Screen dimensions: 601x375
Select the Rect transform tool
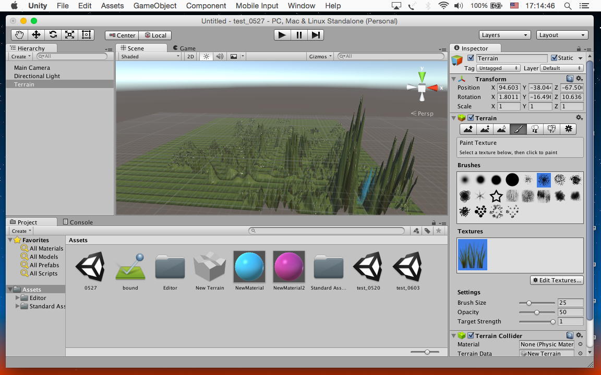pos(86,35)
